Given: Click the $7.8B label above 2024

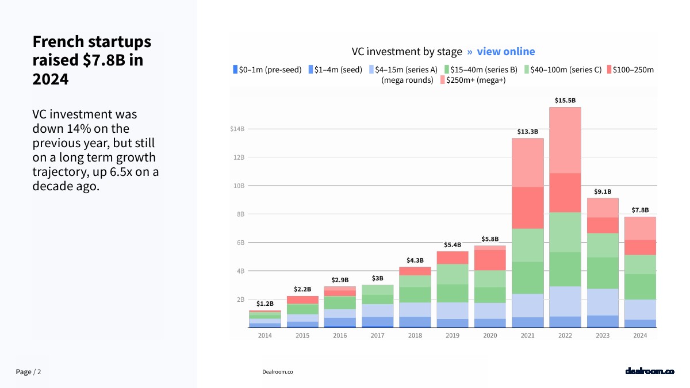Looking at the screenshot, I should point(640,210).
